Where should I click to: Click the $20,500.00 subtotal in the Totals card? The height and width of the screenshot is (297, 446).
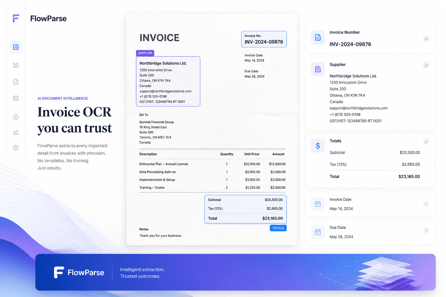(x=410, y=153)
